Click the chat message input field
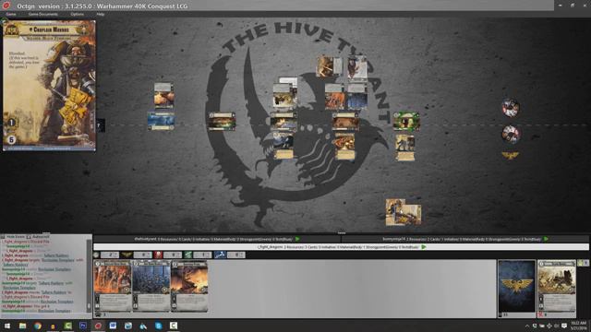This screenshot has width=591, height=332. pos(45,315)
